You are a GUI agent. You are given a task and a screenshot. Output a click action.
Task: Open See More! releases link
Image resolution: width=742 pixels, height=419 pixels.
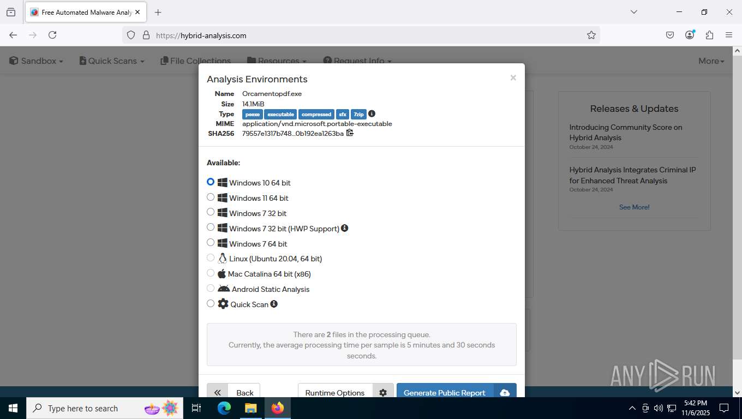[x=634, y=207]
